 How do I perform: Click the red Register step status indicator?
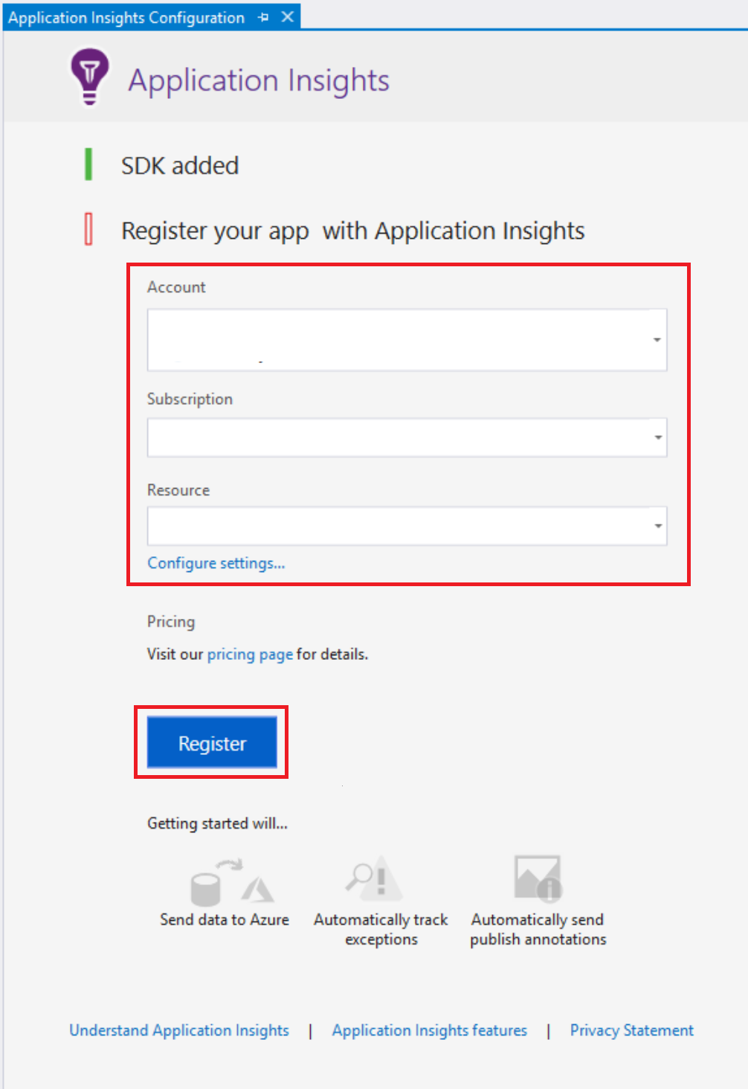click(88, 229)
